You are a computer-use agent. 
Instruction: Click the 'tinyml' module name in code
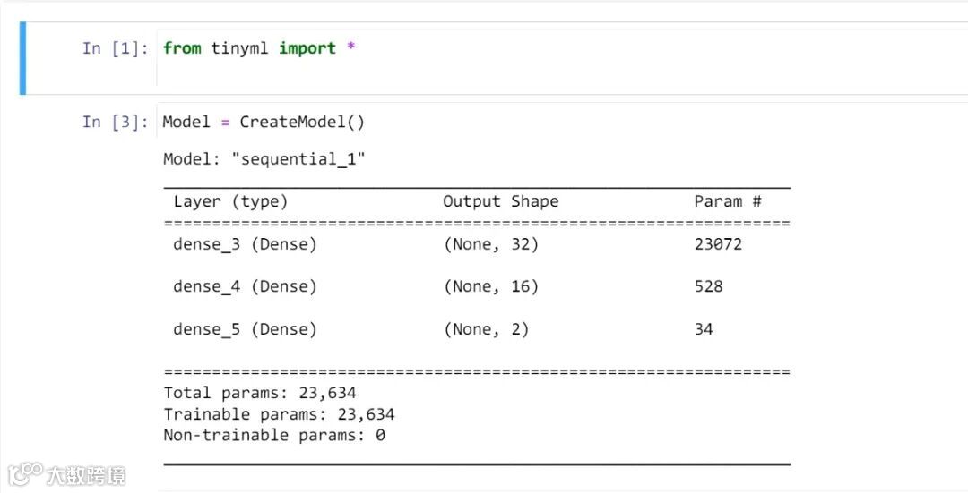click(240, 49)
